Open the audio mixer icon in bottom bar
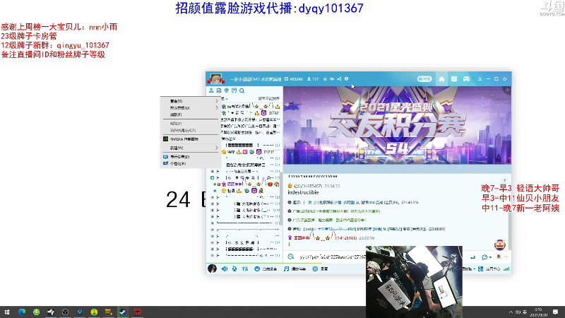565x318 pixels. click(x=245, y=269)
